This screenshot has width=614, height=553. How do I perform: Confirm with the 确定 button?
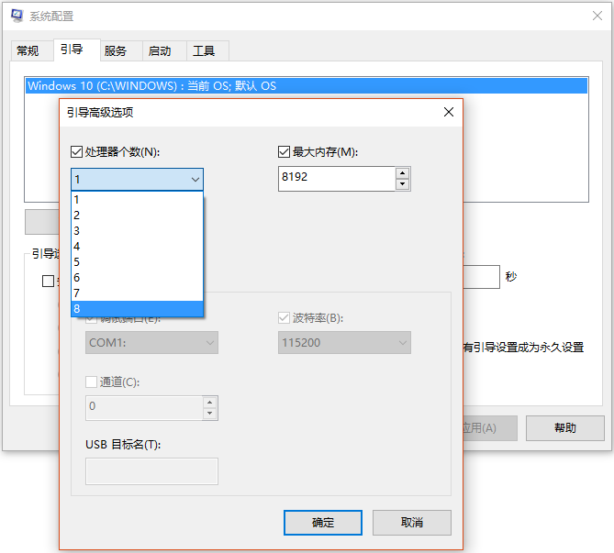323,523
